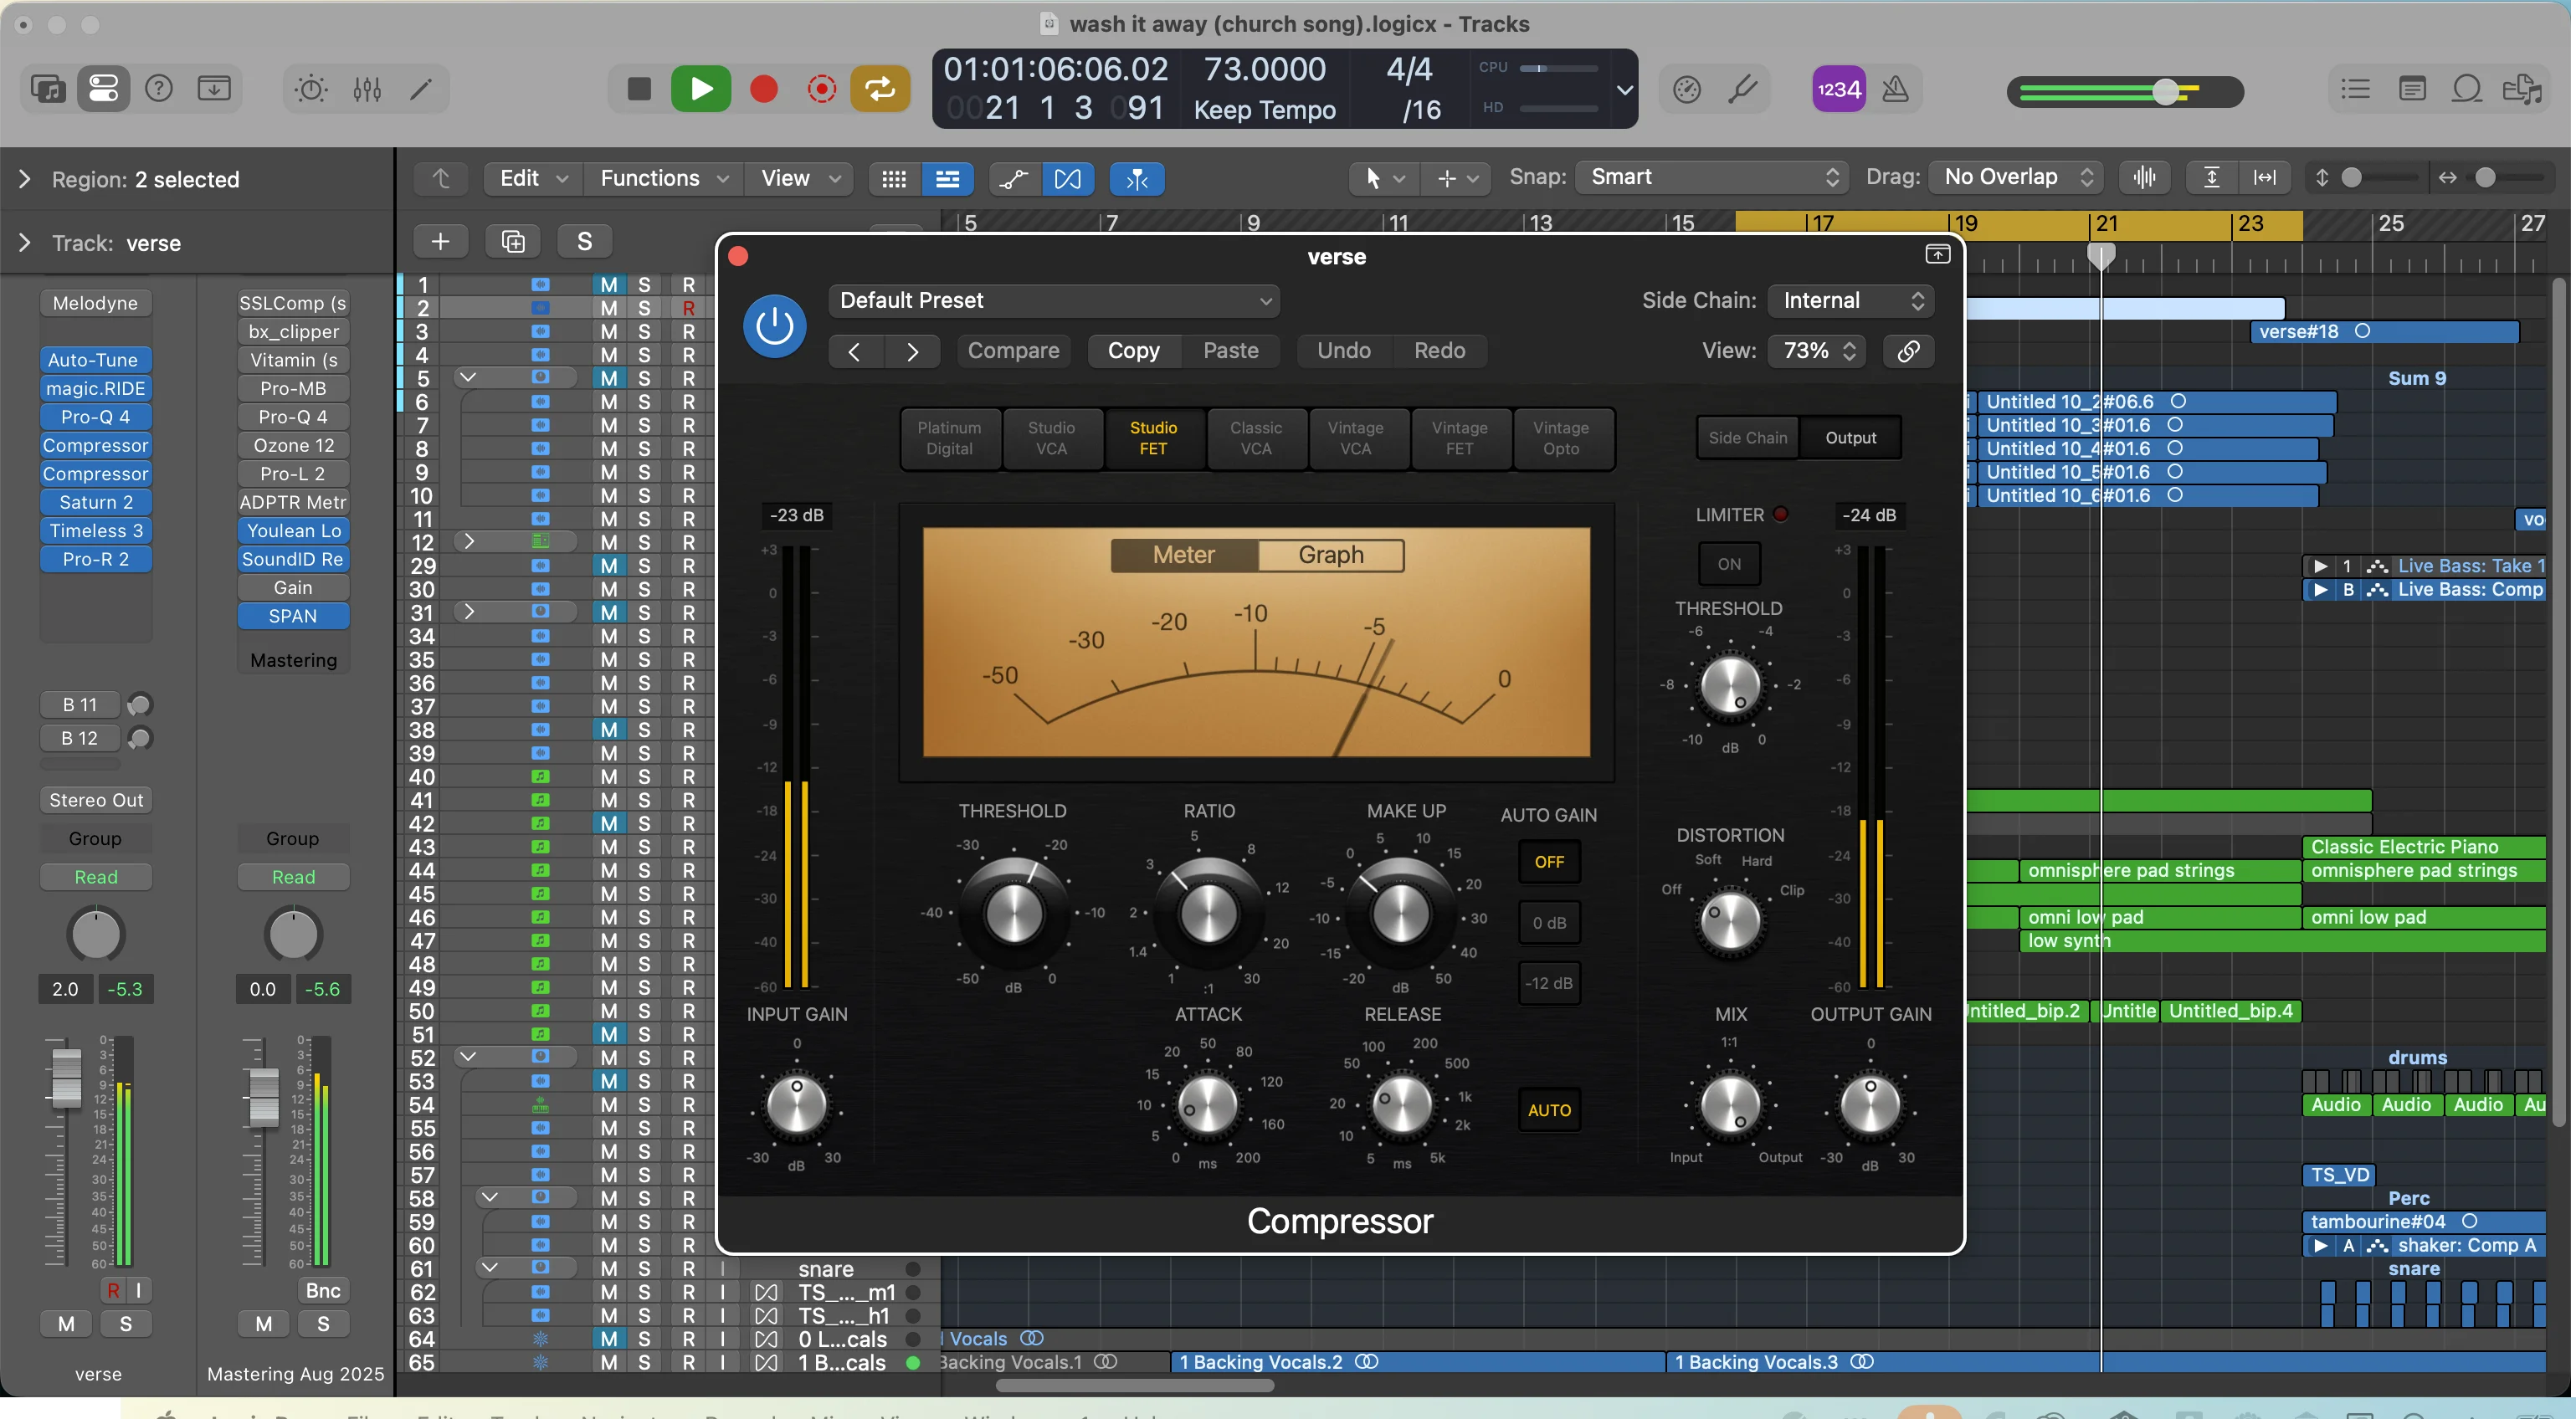2576x1419 pixels.
Task: Collapse the disclosure triangle on track 12
Action: tap(468, 540)
